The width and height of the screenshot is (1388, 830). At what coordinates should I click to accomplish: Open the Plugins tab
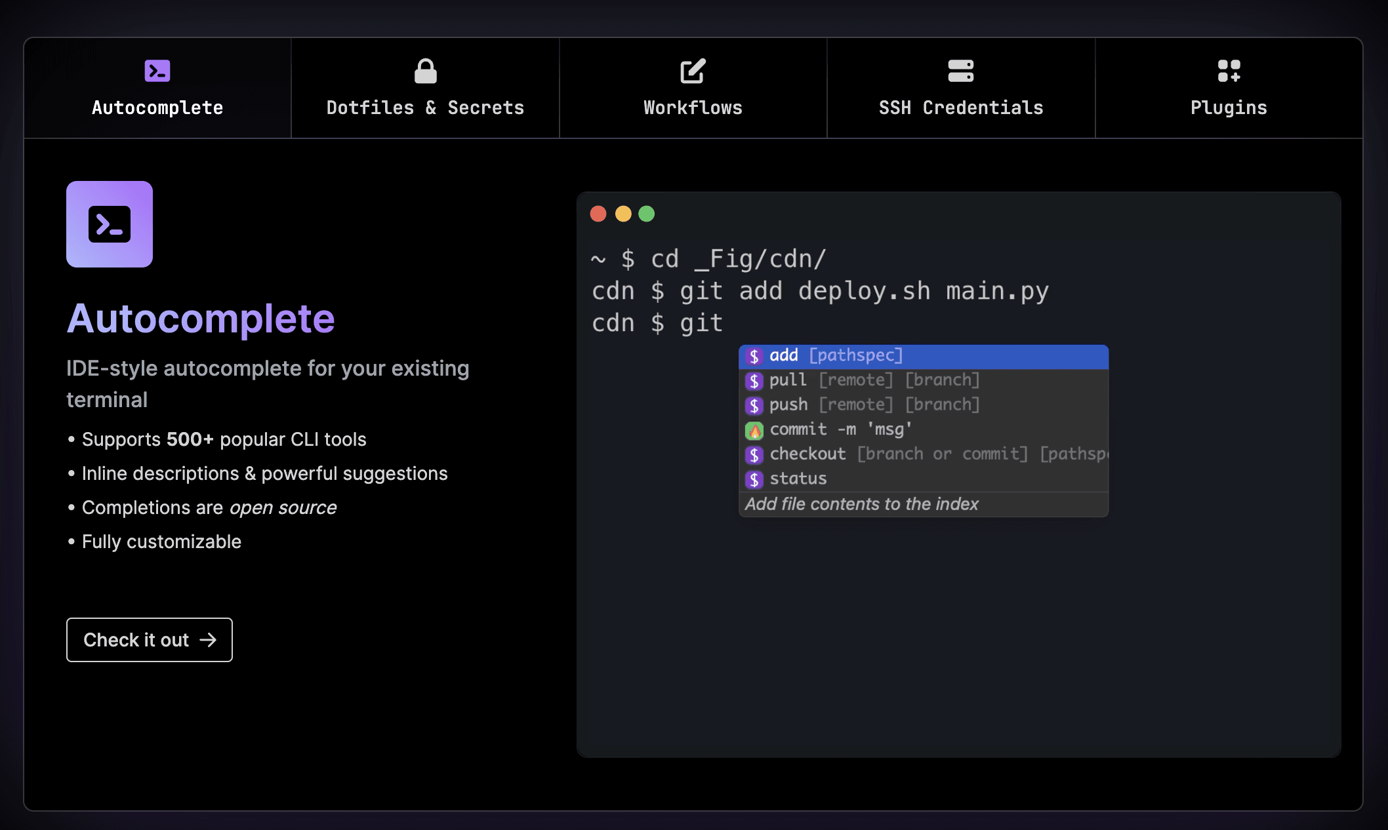pos(1229,88)
